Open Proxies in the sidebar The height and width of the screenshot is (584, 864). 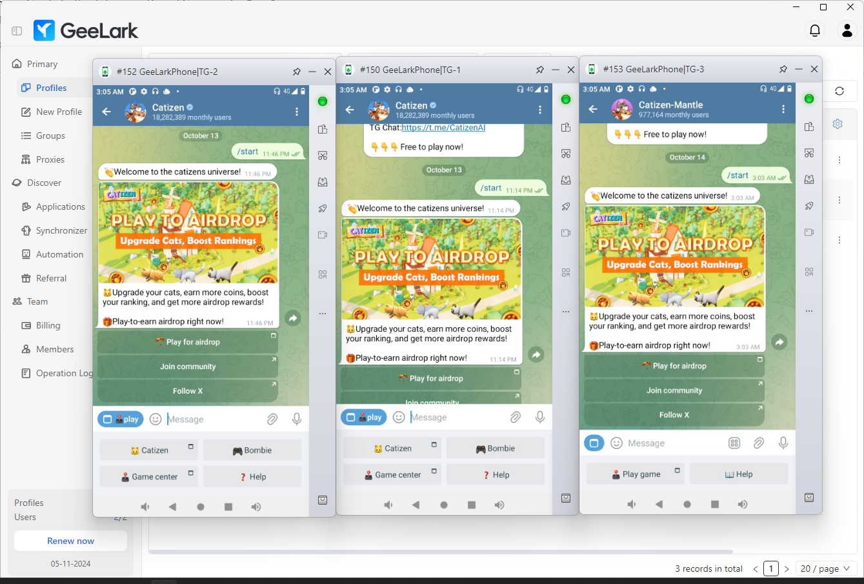[50, 159]
